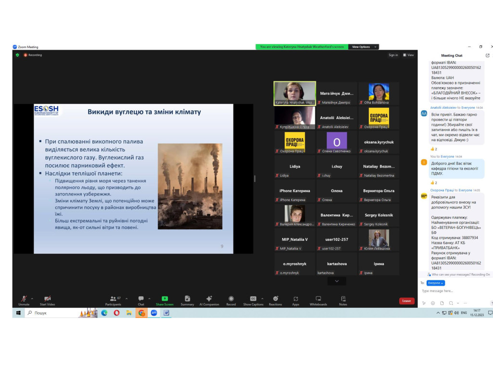
Task: Click Share Screen button
Action: 165,301
